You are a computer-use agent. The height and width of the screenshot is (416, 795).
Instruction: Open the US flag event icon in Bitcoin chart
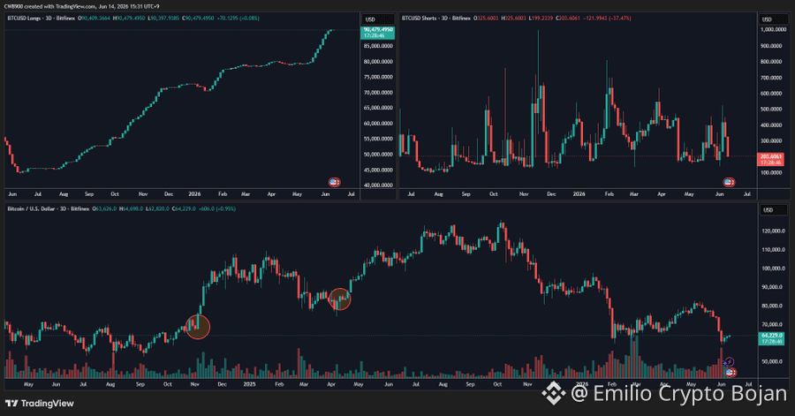click(x=731, y=373)
